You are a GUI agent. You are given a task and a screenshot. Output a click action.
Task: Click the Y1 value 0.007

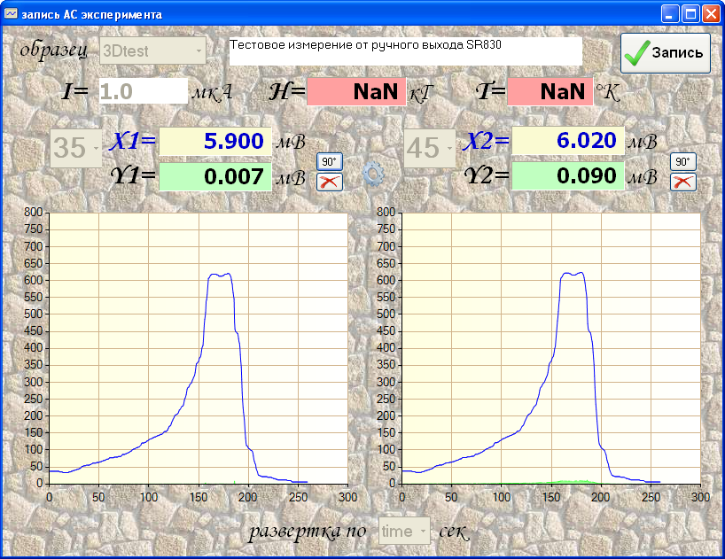pos(215,176)
